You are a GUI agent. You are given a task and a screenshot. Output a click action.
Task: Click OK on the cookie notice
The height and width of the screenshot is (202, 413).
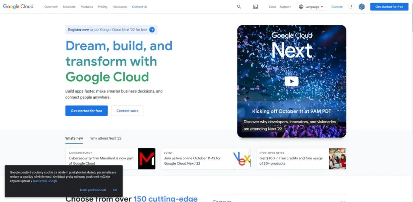point(115,190)
